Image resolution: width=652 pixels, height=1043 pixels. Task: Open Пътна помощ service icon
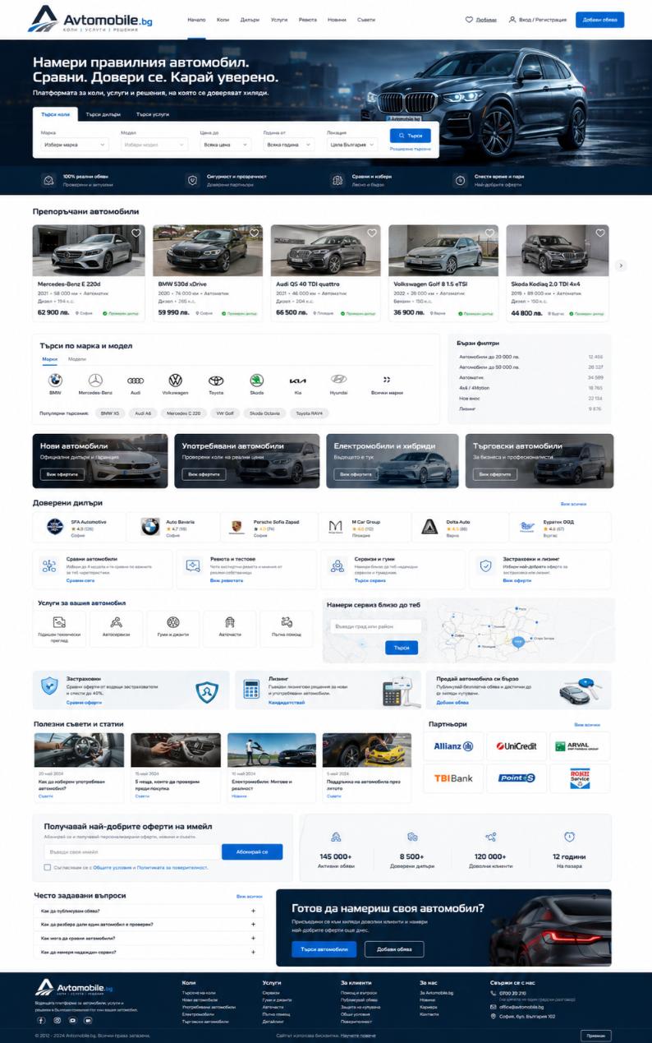287,622
